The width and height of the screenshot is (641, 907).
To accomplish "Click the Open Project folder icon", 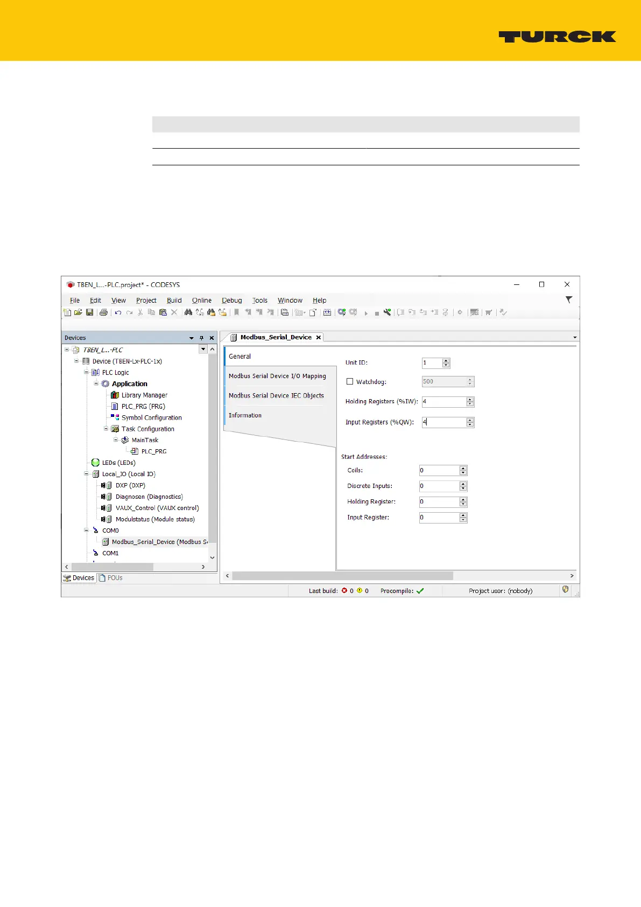I will pos(78,312).
